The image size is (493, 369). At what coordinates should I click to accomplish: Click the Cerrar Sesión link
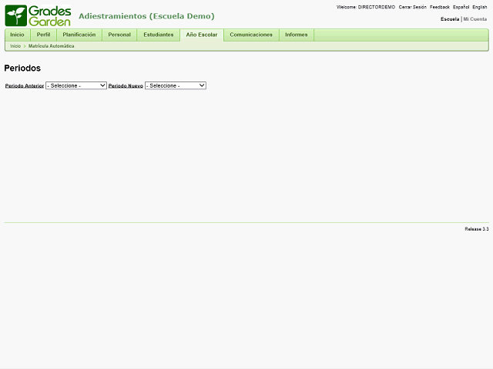point(412,7)
